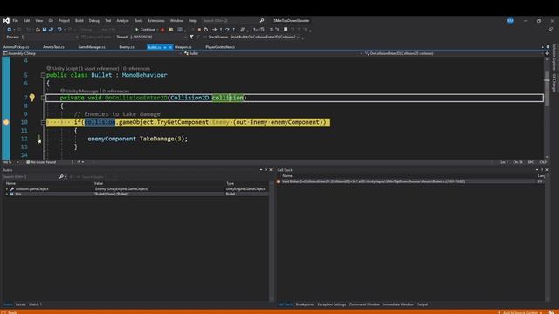Open the Process dropdown

pos(50,37)
